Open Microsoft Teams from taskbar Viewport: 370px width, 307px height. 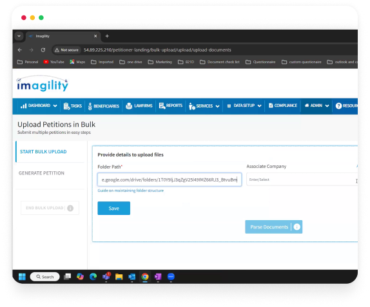[106, 277]
